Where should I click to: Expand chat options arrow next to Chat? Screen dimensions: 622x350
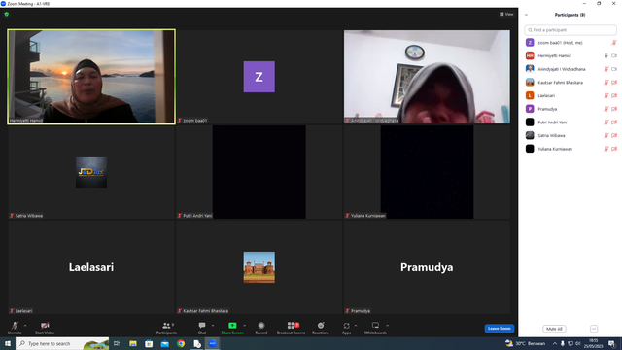213,326
